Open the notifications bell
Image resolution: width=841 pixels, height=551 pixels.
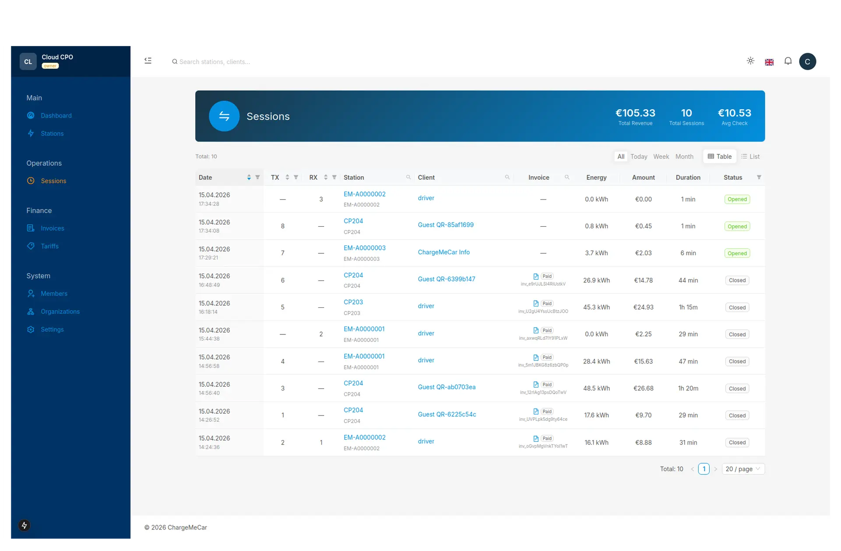tap(788, 61)
